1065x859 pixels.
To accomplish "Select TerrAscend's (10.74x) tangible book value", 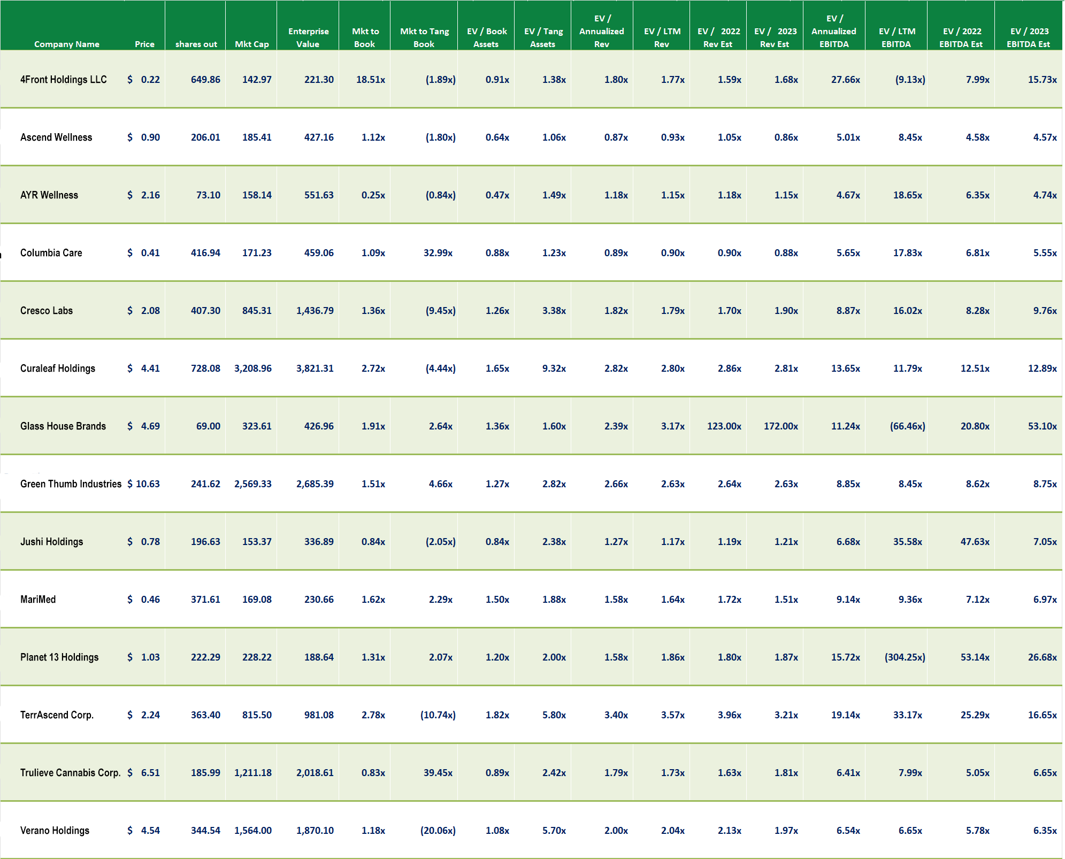I will pos(438,715).
